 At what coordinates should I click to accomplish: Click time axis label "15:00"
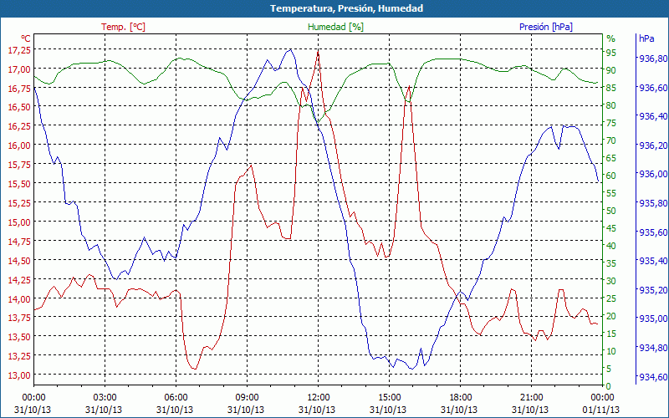[x=389, y=398]
